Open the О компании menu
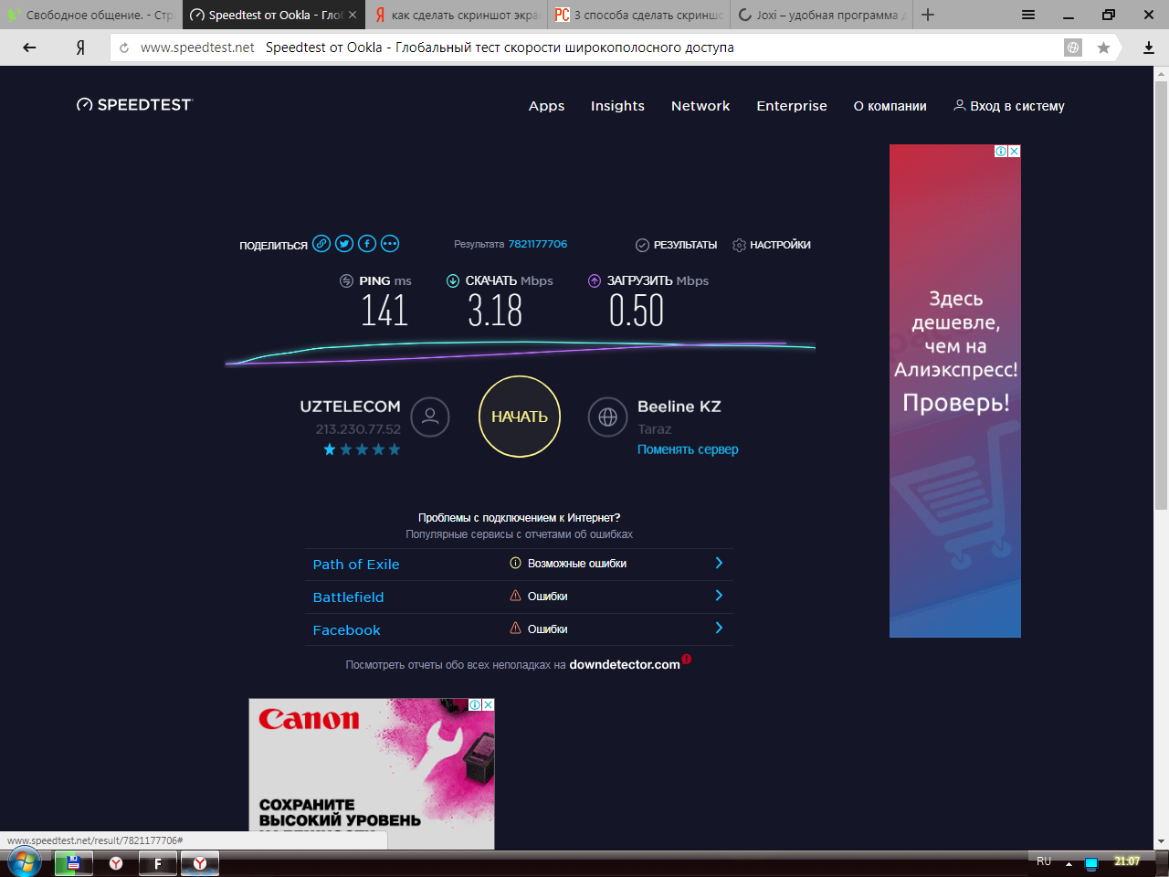Screen dimensions: 1169x877 (x=890, y=106)
